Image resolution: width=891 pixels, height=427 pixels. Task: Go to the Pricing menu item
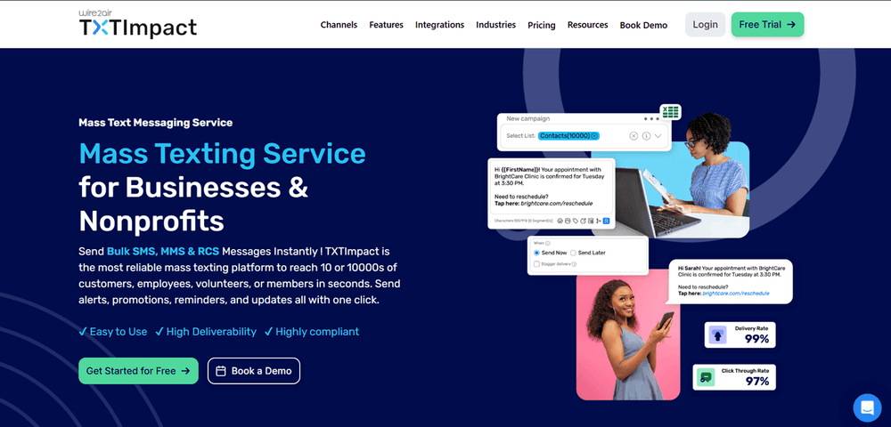click(542, 25)
